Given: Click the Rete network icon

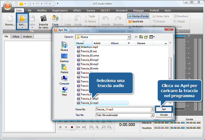Looking at the screenshot, I should (x=64, y=91).
